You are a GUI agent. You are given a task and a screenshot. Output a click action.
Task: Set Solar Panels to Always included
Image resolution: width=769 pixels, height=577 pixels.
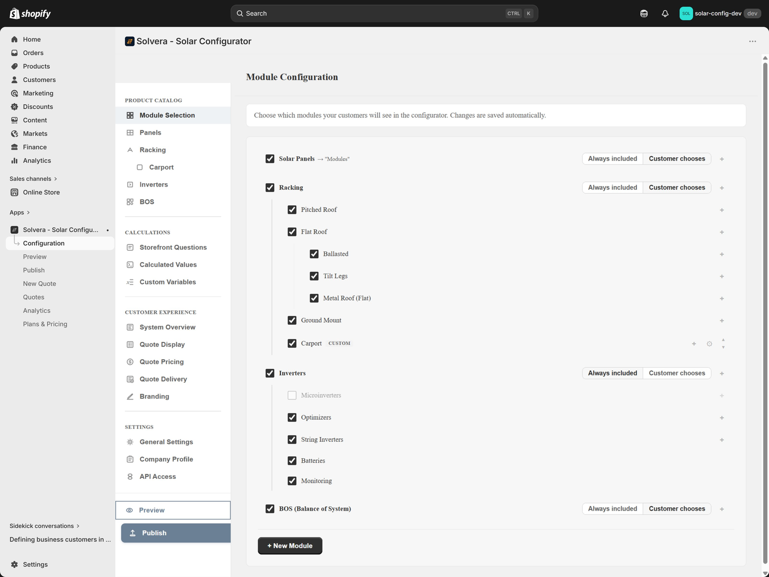[612, 159]
